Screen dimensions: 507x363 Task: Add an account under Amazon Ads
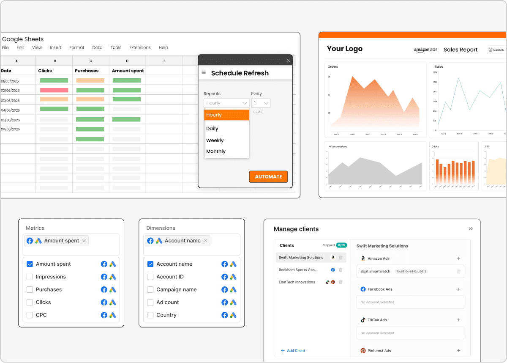[x=458, y=258]
